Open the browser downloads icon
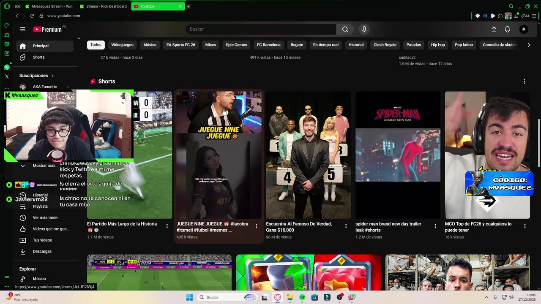The image size is (541, 304). (x=516, y=16)
